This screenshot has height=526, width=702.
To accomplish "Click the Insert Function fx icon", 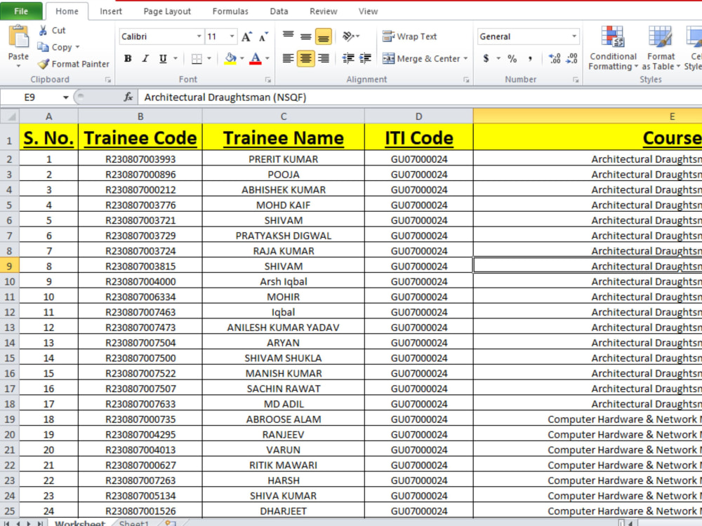I will [128, 97].
